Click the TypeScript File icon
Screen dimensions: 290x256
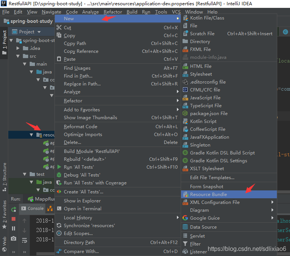(185, 106)
